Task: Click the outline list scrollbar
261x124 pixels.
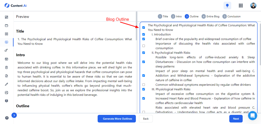Action: tap(260, 44)
